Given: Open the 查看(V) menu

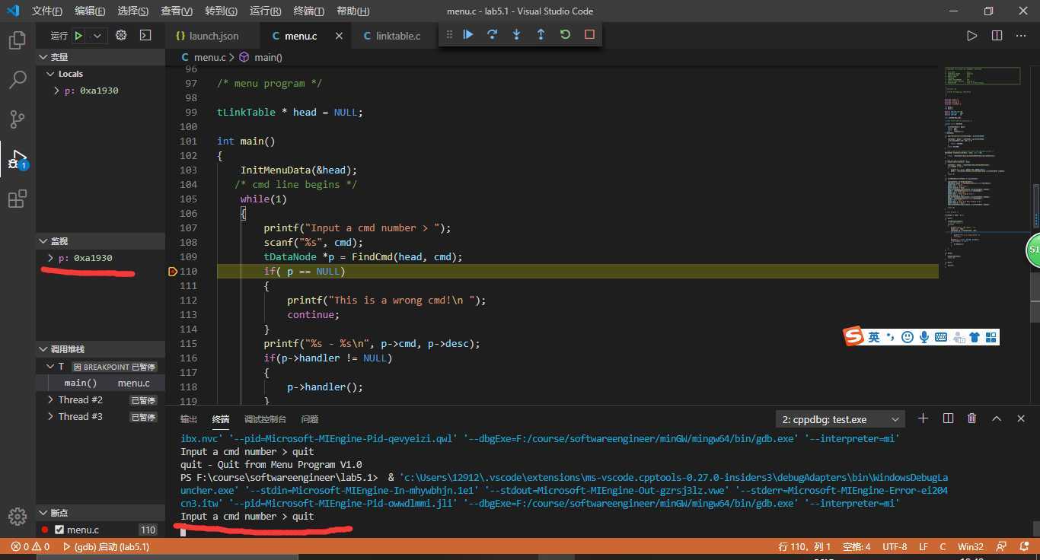Looking at the screenshot, I should (177, 11).
